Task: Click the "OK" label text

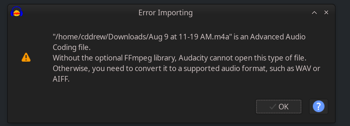Action: click(283, 107)
